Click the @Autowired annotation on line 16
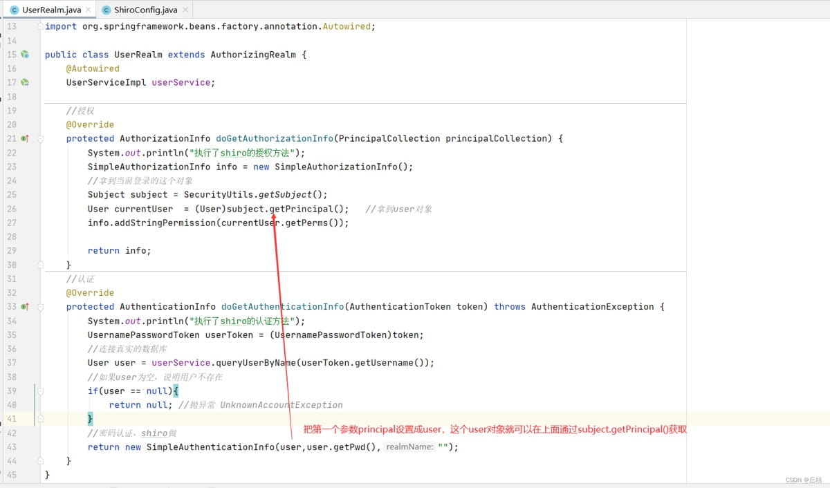Image resolution: width=830 pixels, height=488 pixels. pos(93,68)
